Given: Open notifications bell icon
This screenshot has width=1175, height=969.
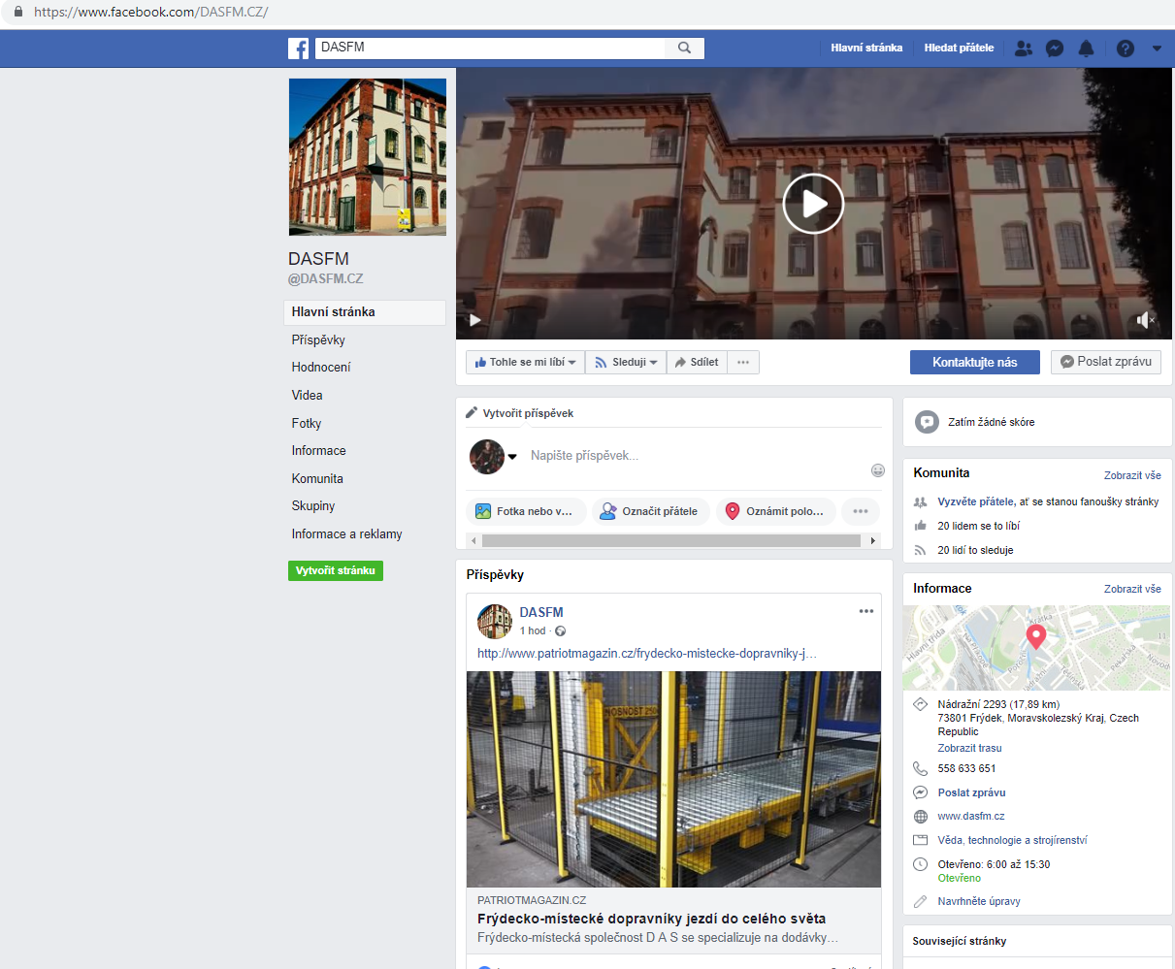Looking at the screenshot, I should (x=1086, y=48).
